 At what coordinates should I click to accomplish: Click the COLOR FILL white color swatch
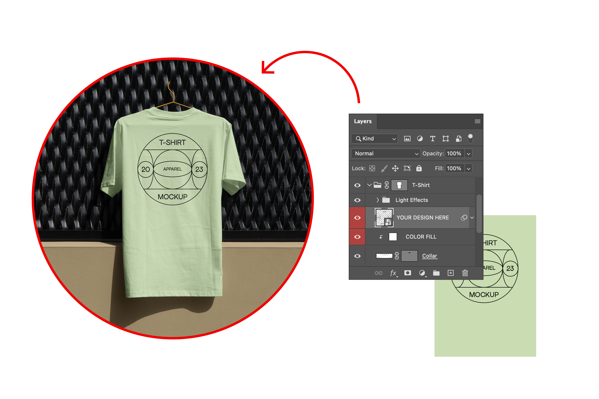(393, 237)
